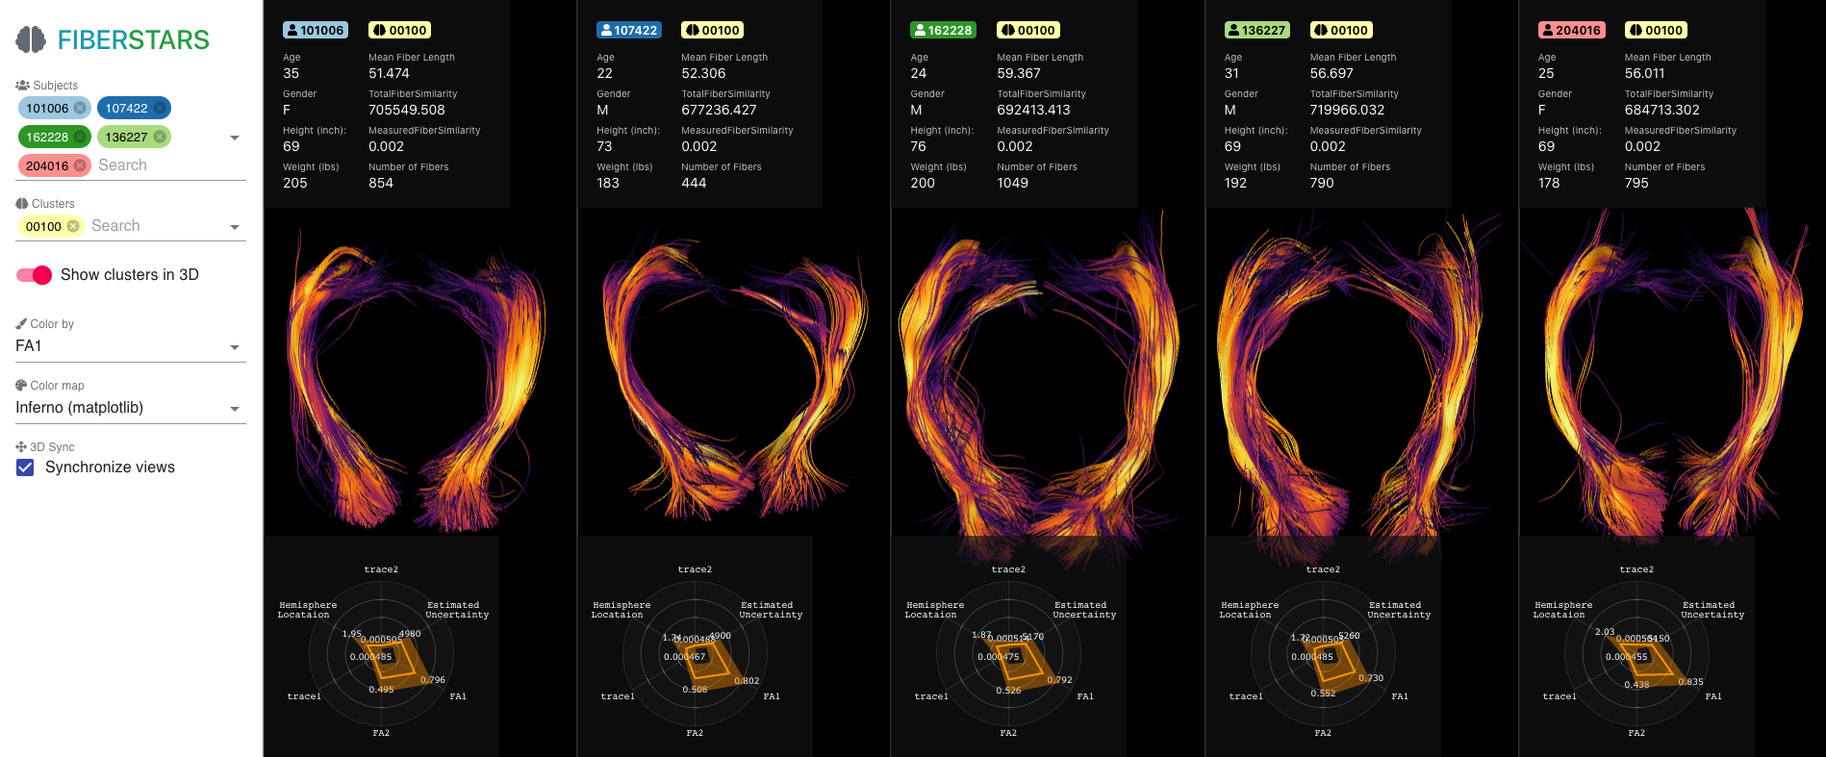Click the 3D fiber view for subject 204016
The height and width of the screenshot is (757, 1826).
tap(1672, 377)
